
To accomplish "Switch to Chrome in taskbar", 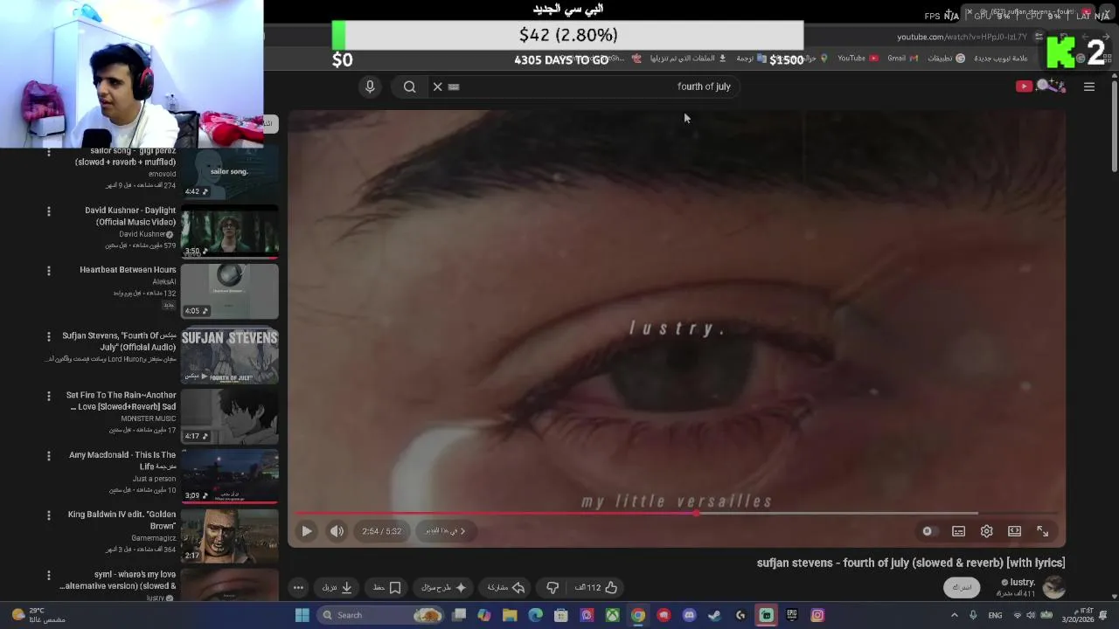I will click(638, 615).
